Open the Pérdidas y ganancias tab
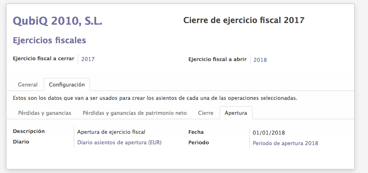This screenshot has height=173, width=368. click(45, 113)
